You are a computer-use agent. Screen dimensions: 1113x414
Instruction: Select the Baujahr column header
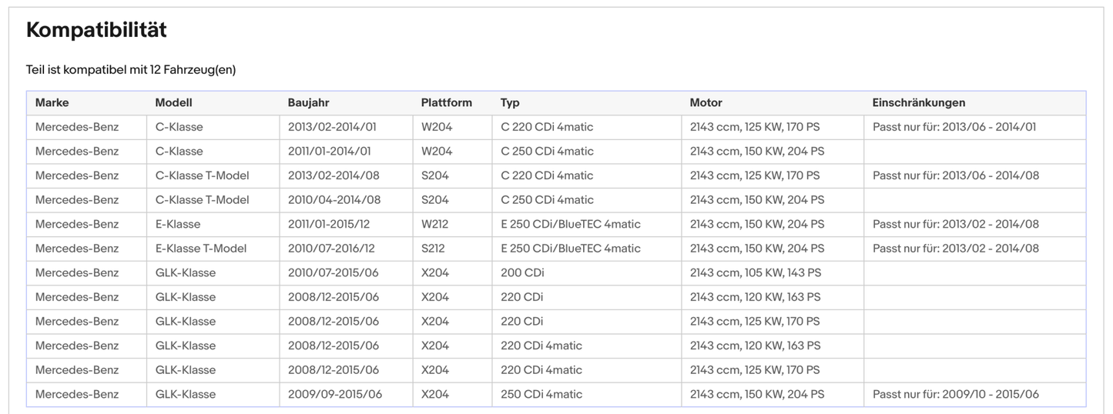coord(308,102)
